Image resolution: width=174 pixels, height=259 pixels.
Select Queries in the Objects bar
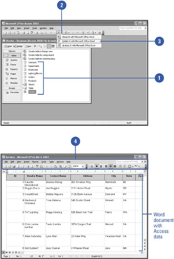point(12,60)
